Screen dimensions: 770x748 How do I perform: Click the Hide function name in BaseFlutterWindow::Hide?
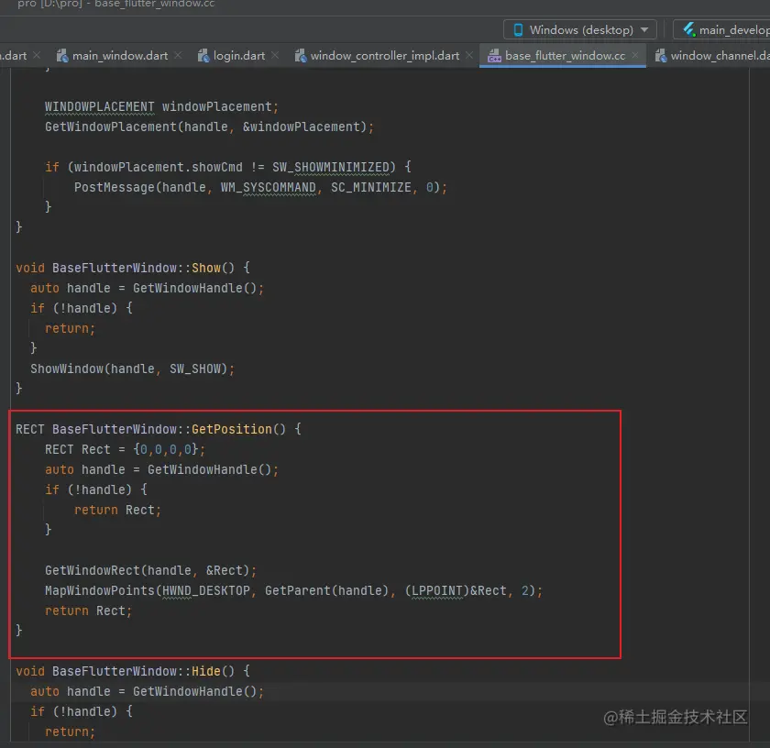click(205, 671)
